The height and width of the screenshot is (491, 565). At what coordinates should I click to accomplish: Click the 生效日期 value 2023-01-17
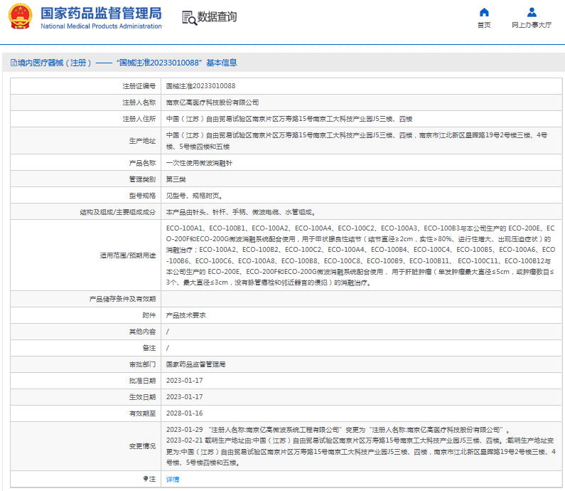pos(185,397)
